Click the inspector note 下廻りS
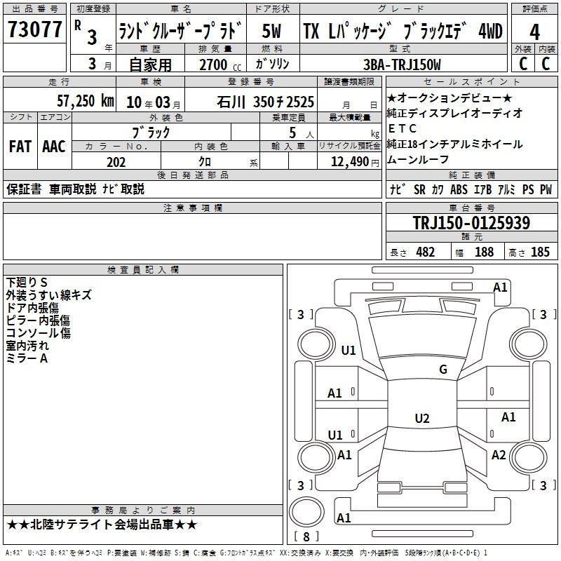This screenshot has height=561, width=561. click(x=27, y=283)
